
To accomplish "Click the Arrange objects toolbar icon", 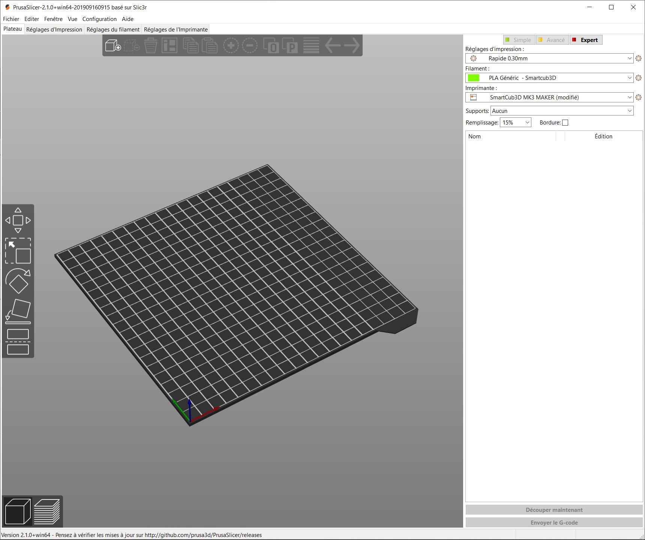I will (x=169, y=45).
